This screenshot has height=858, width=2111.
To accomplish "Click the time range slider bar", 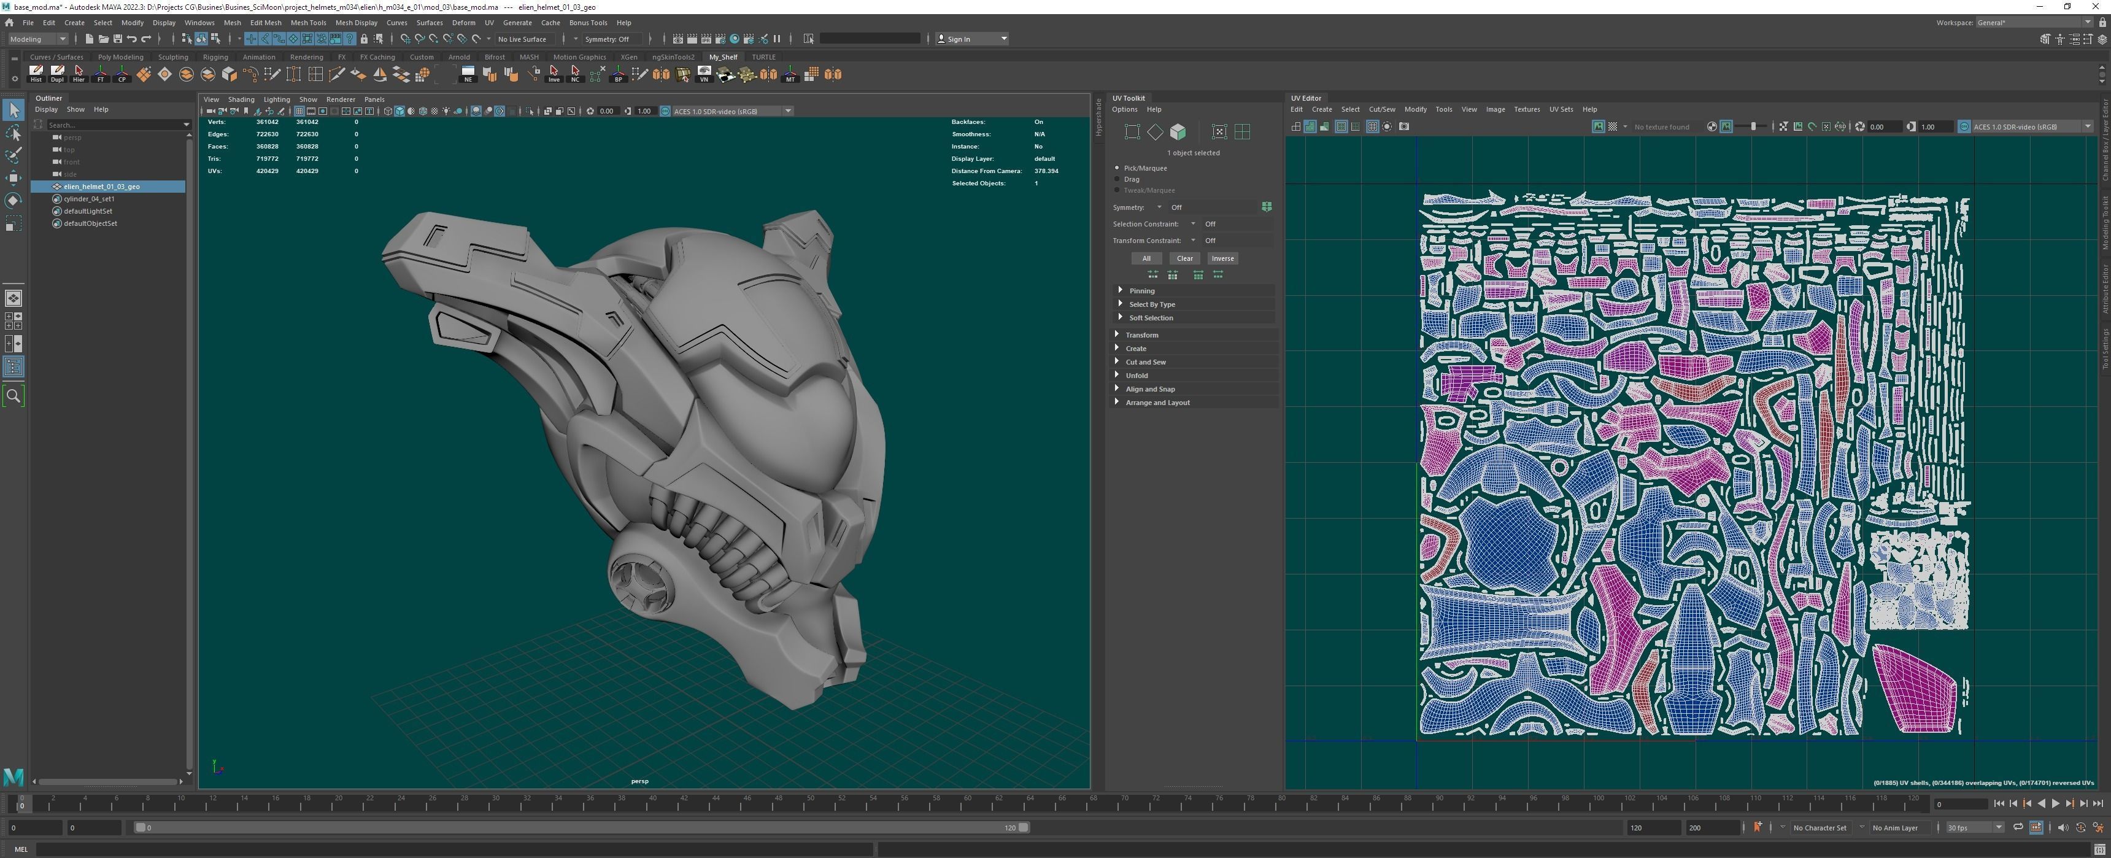I will (x=574, y=828).
